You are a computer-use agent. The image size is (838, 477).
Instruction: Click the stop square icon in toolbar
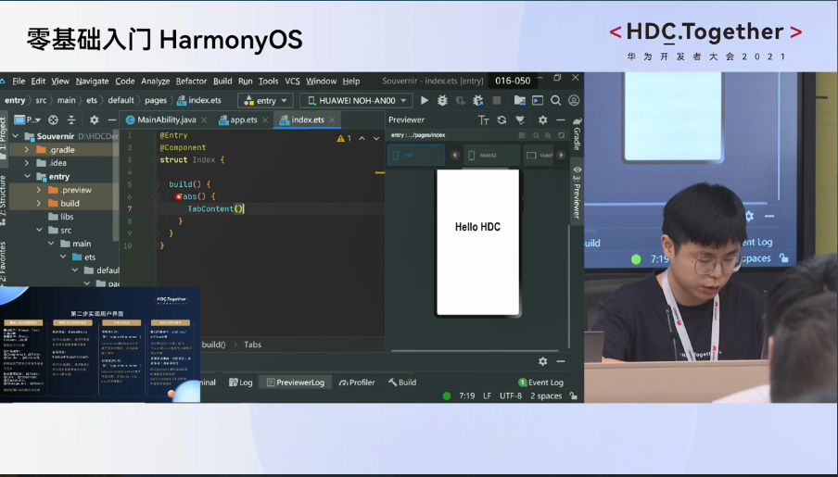tap(497, 100)
